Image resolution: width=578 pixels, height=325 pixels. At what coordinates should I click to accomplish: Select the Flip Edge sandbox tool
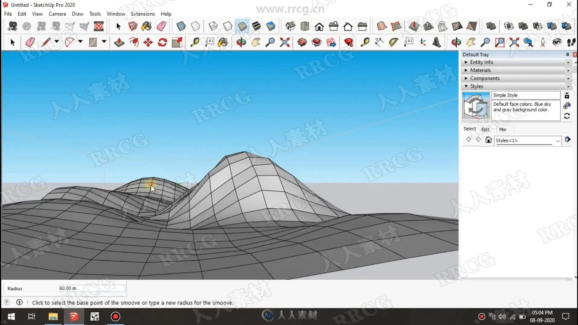pyautogui.click(x=471, y=26)
